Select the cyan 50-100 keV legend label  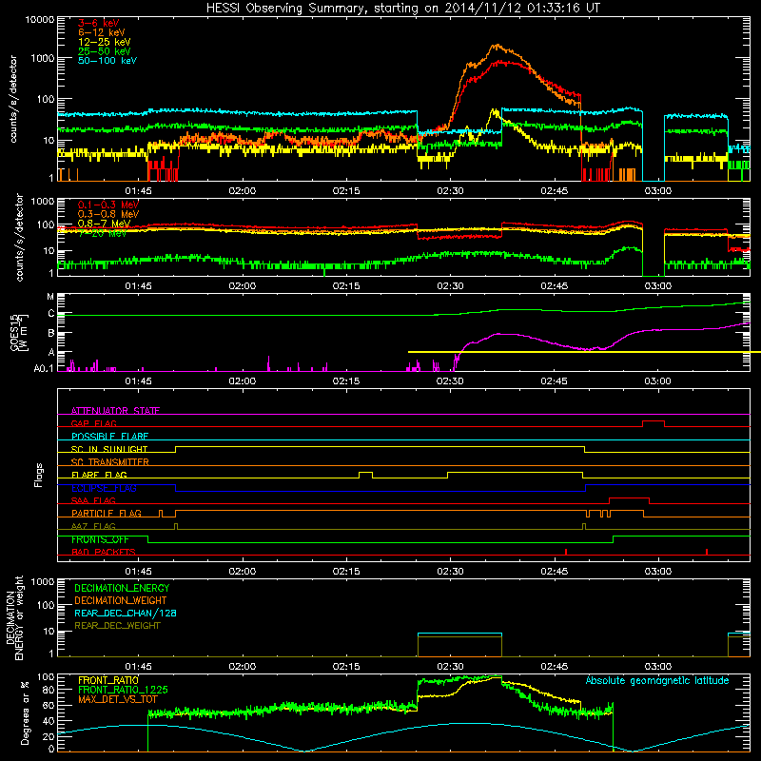coord(107,61)
